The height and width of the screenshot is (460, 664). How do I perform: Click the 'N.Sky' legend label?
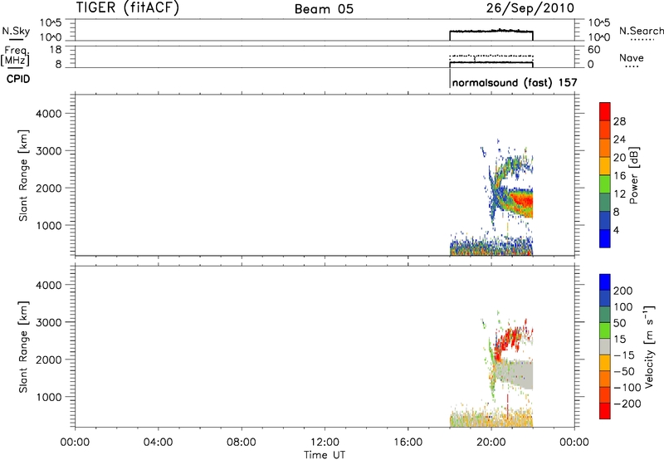tap(16, 31)
